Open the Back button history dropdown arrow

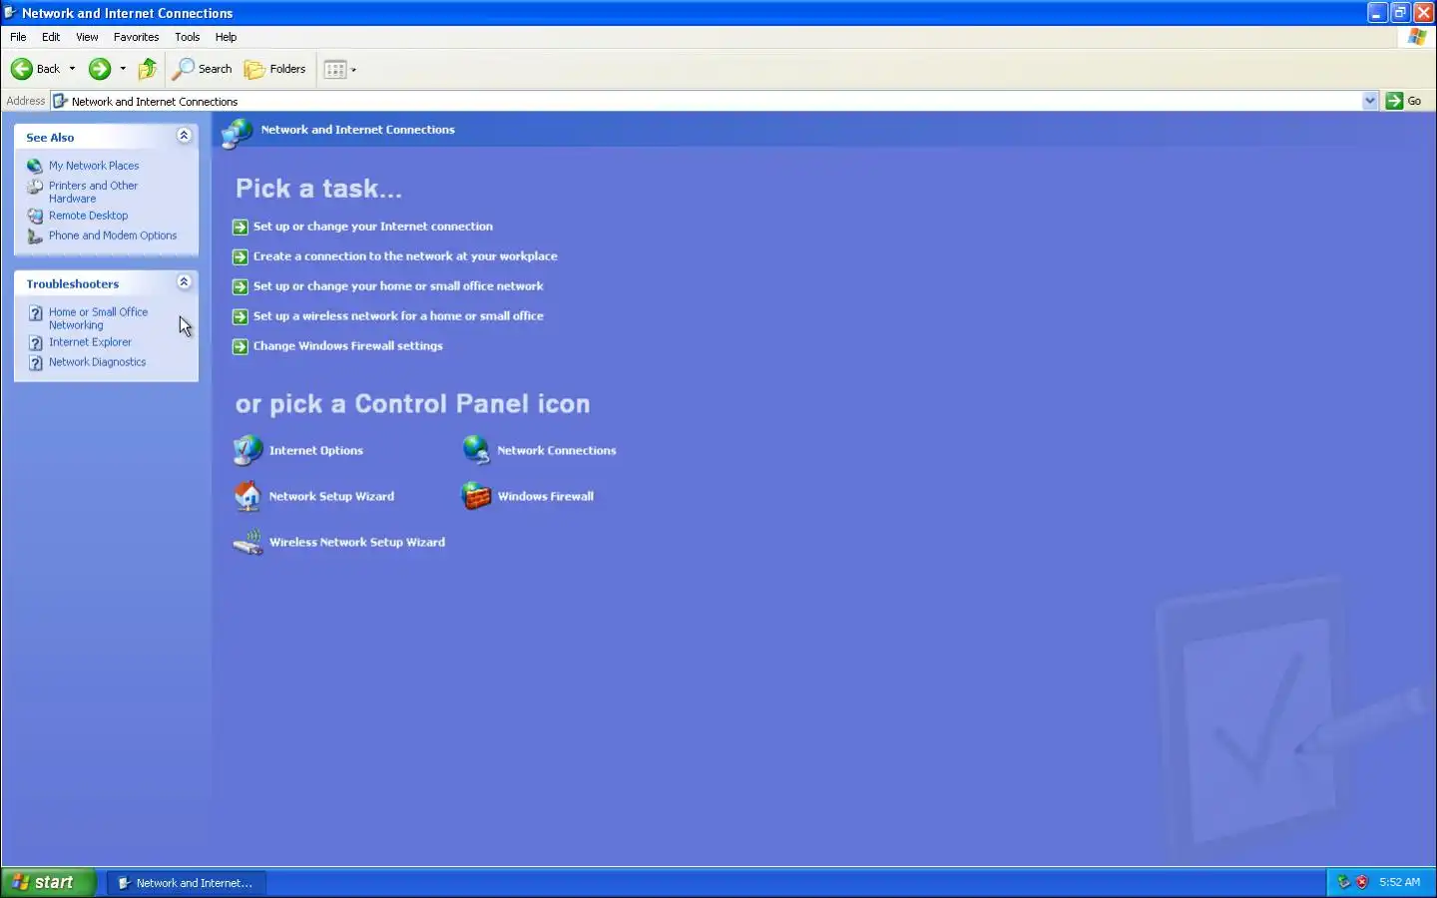[72, 69]
